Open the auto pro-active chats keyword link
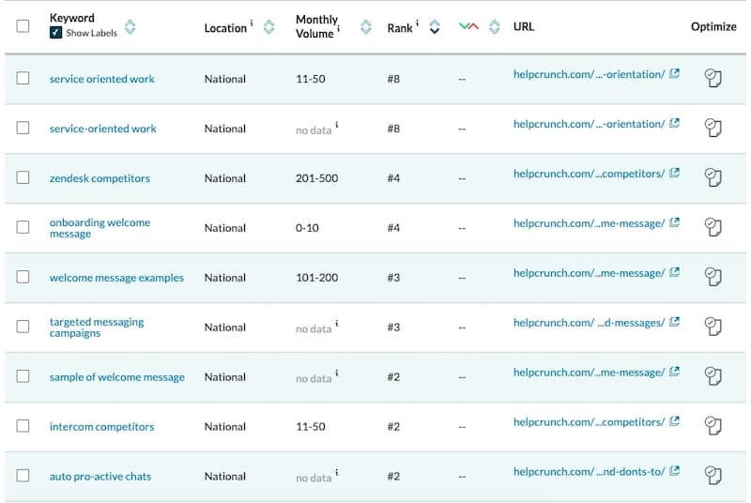The width and height of the screenshot is (751, 503). pyautogui.click(x=100, y=477)
